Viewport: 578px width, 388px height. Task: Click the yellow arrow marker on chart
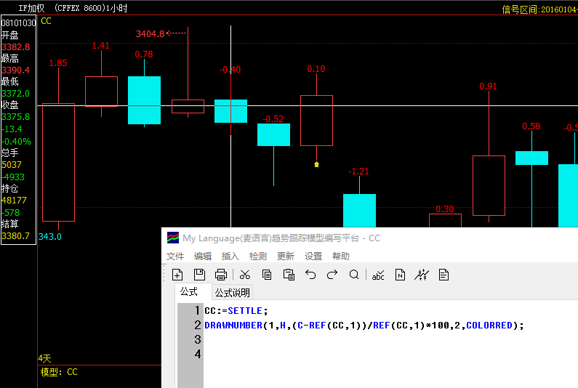point(316,165)
